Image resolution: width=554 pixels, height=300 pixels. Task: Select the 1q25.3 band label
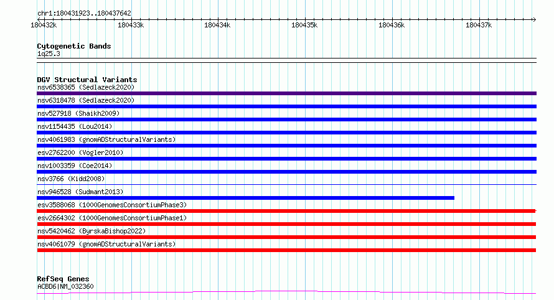(49, 54)
